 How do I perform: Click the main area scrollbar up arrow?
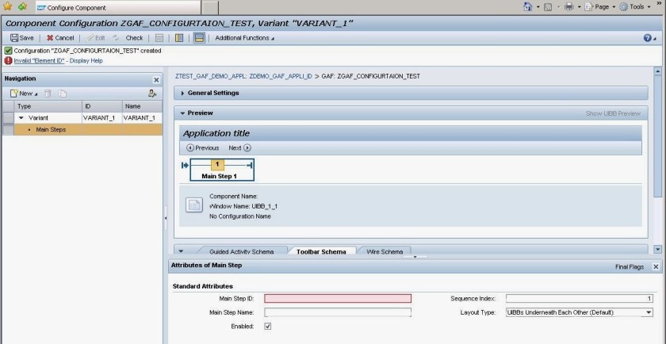click(x=658, y=71)
